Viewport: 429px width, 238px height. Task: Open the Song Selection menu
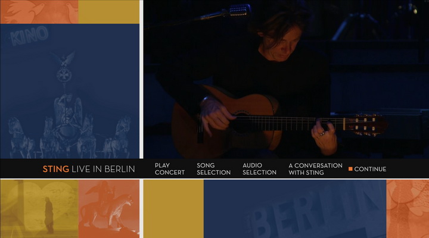point(214,169)
